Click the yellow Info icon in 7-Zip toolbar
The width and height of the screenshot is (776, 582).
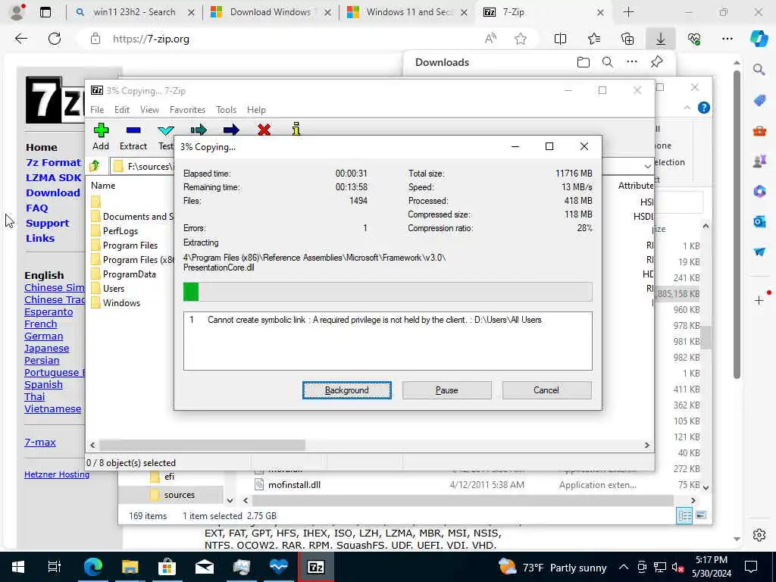pos(296,129)
